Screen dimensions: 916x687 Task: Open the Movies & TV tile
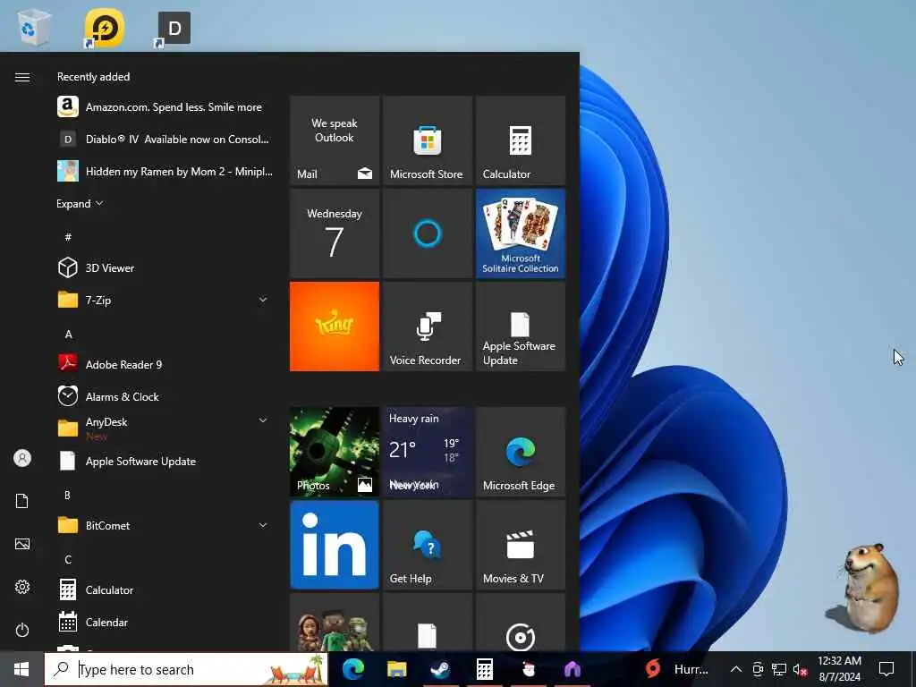[521, 545]
